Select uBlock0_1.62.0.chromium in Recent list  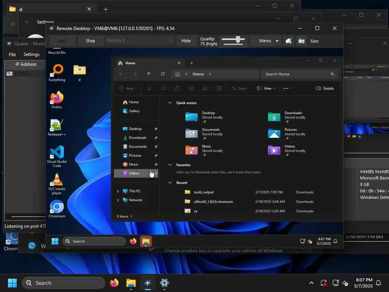tap(249, 202)
